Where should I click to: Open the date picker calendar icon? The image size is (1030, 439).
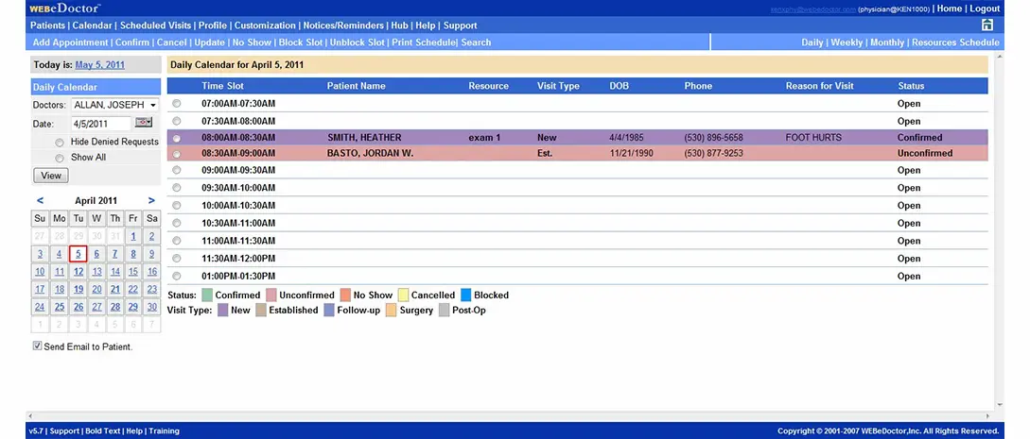tap(144, 123)
